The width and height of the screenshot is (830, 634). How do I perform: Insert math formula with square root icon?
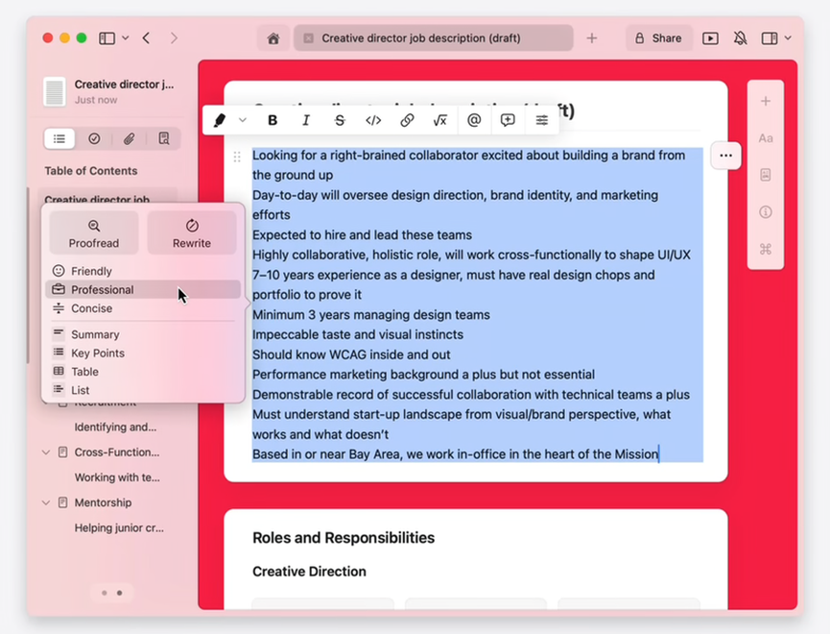pyautogui.click(x=439, y=120)
